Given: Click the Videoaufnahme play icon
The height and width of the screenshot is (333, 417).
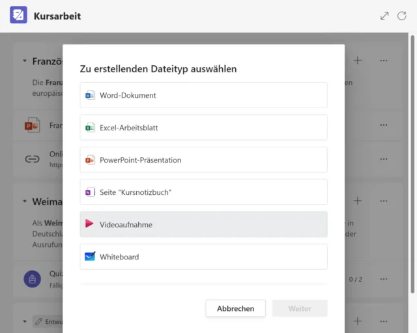Looking at the screenshot, I should coord(90,224).
